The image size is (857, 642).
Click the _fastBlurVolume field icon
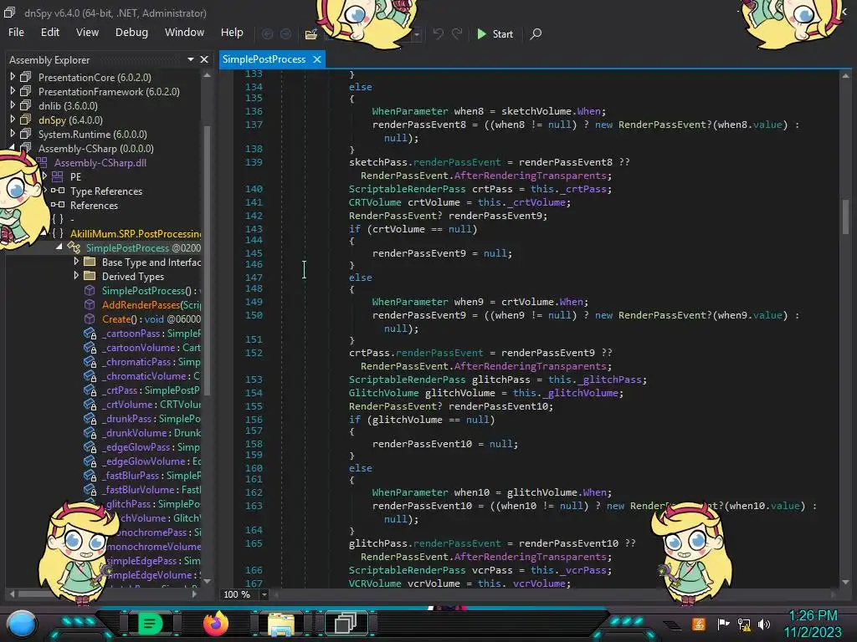[90, 490]
